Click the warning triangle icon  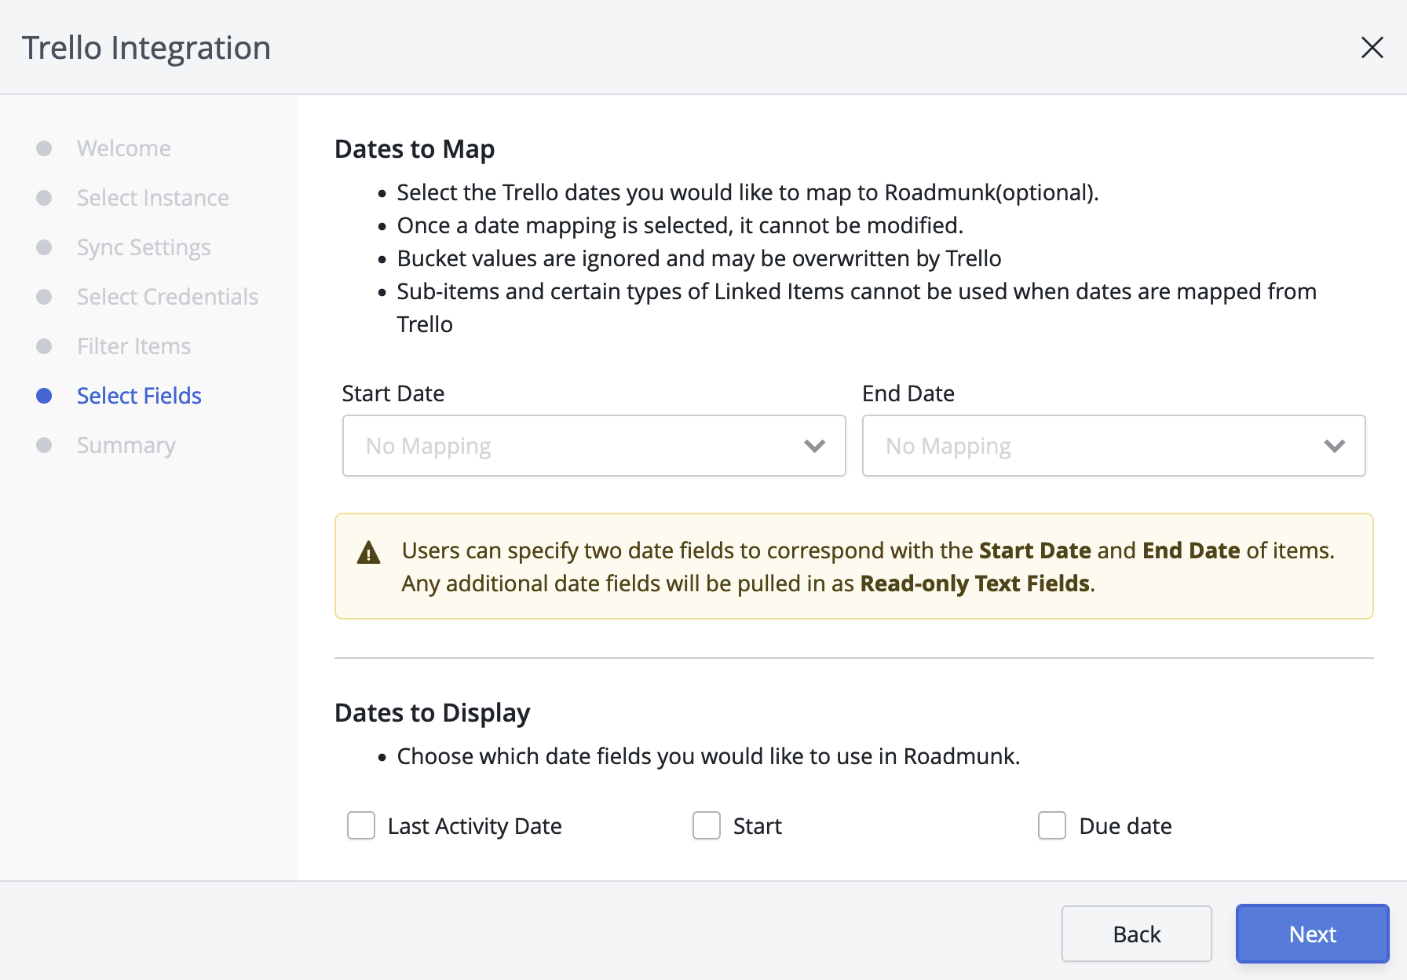368,554
